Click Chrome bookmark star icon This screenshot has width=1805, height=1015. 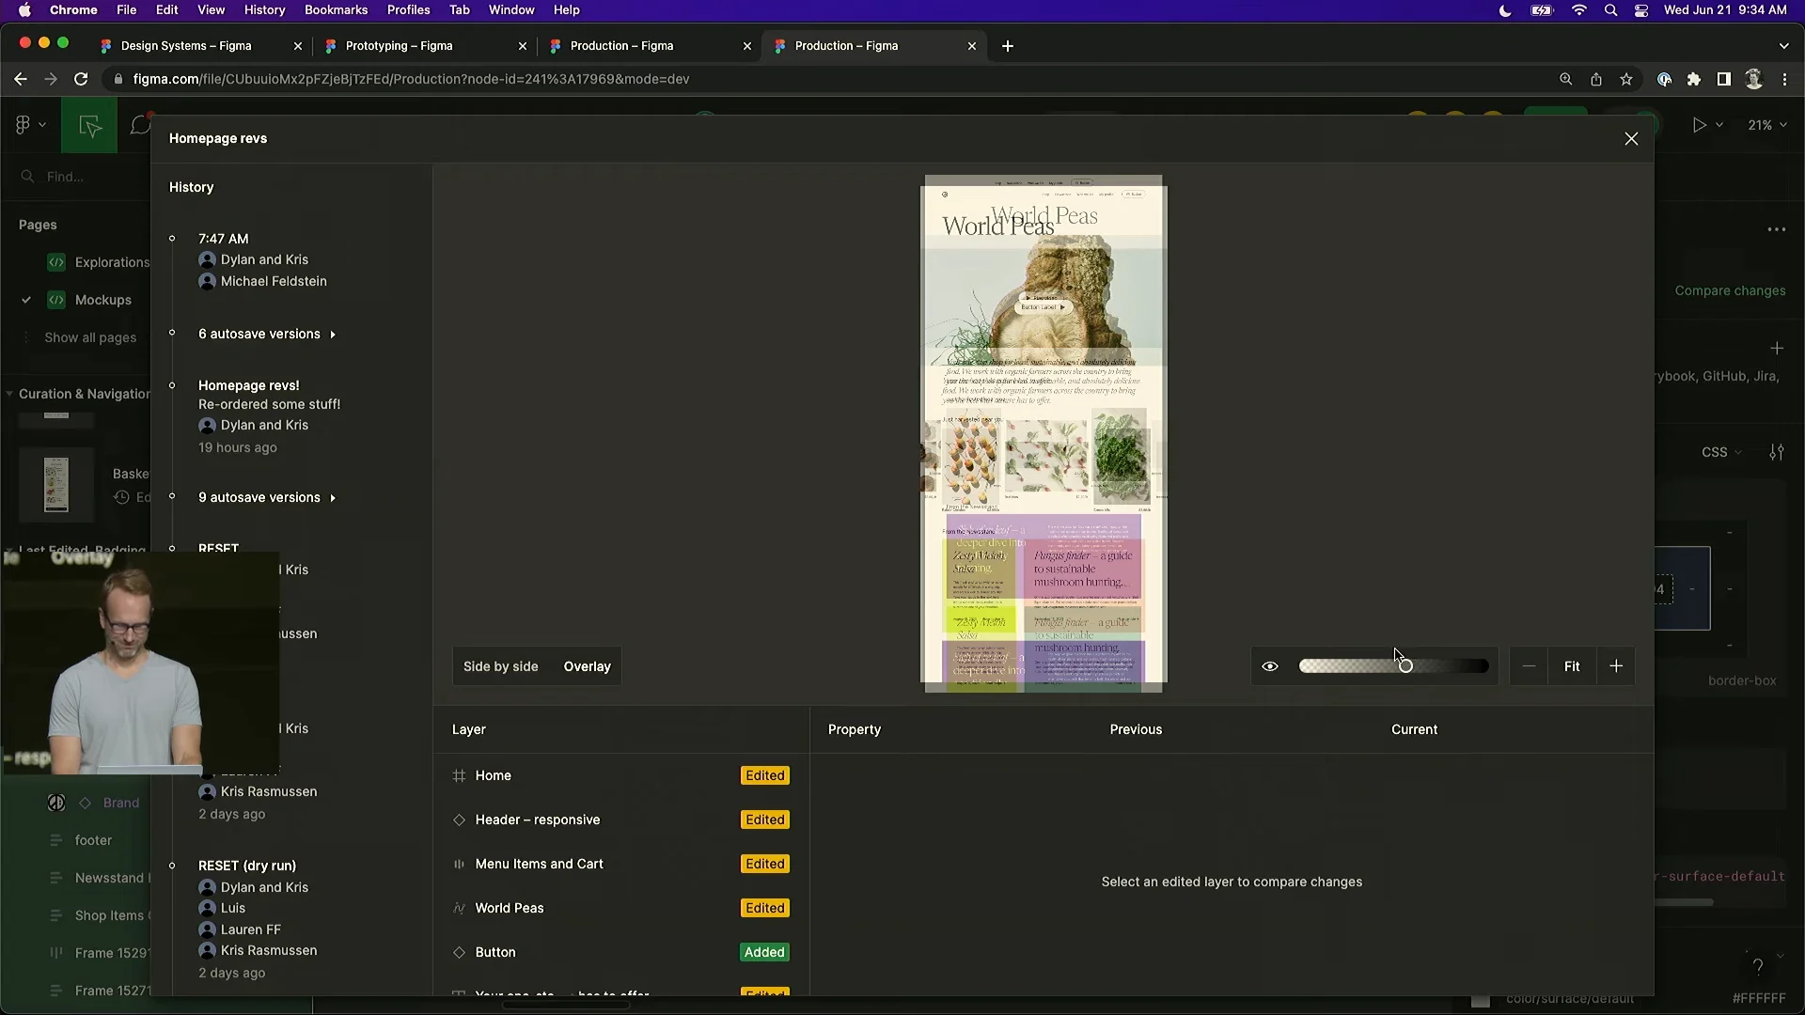1626,80
